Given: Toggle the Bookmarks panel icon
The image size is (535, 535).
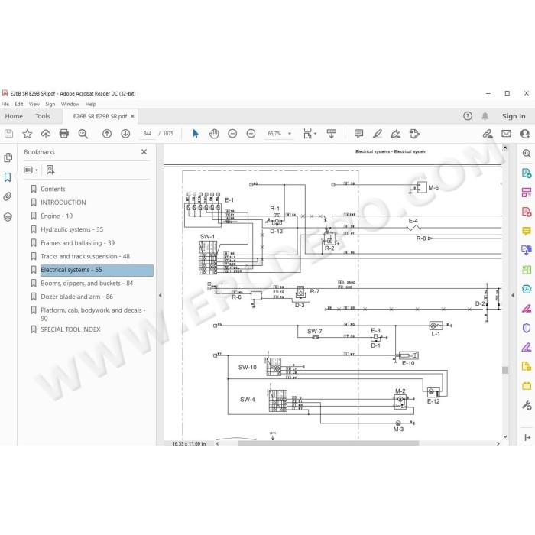Looking at the screenshot, I should pyautogui.click(x=8, y=177).
